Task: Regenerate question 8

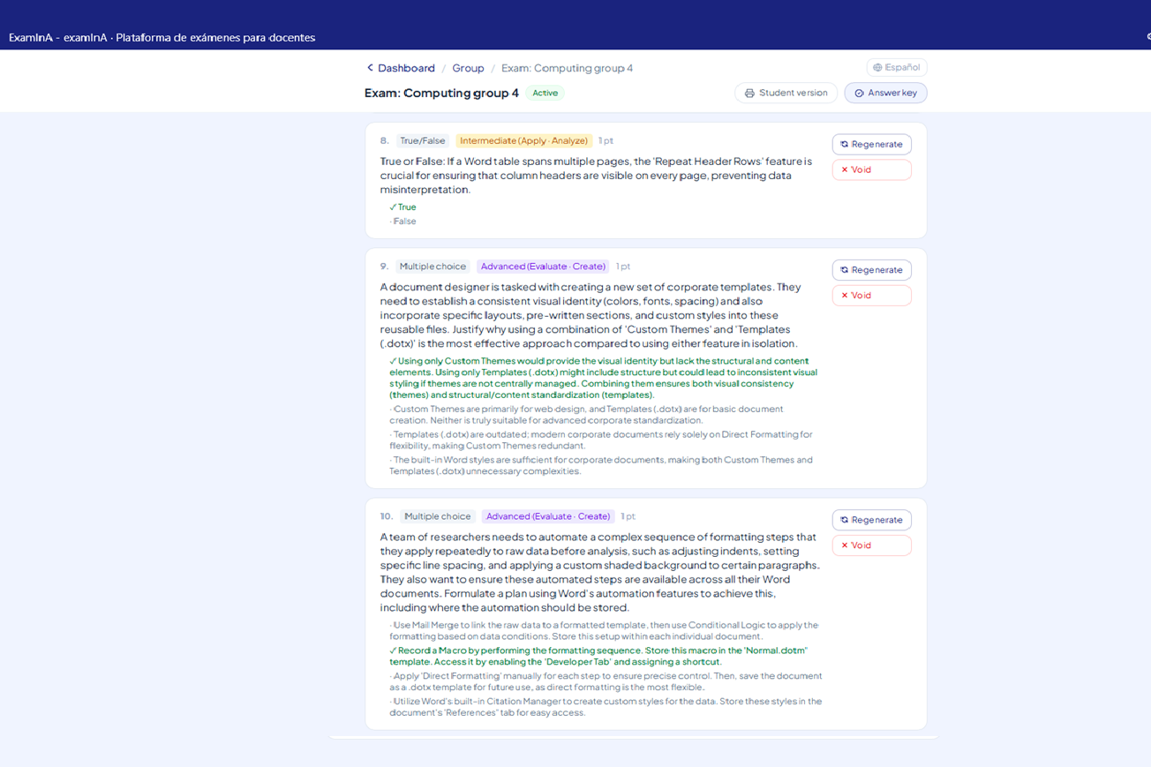Action: coord(871,144)
